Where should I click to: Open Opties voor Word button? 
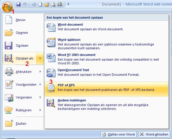pyautogui.click(x=119, y=134)
